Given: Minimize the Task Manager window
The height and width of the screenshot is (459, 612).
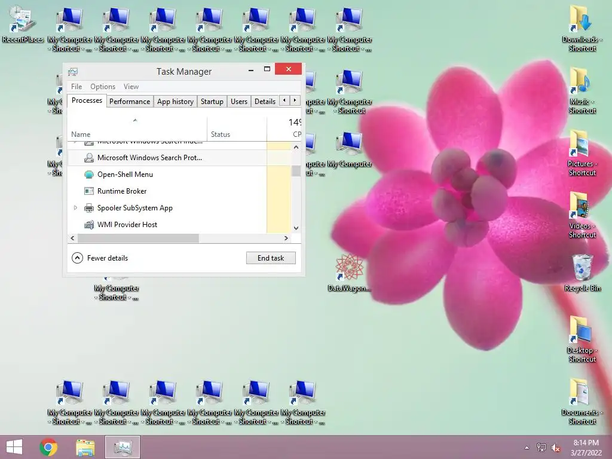Looking at the screenshot, I should pyautogui.click(x=251, y=69).
